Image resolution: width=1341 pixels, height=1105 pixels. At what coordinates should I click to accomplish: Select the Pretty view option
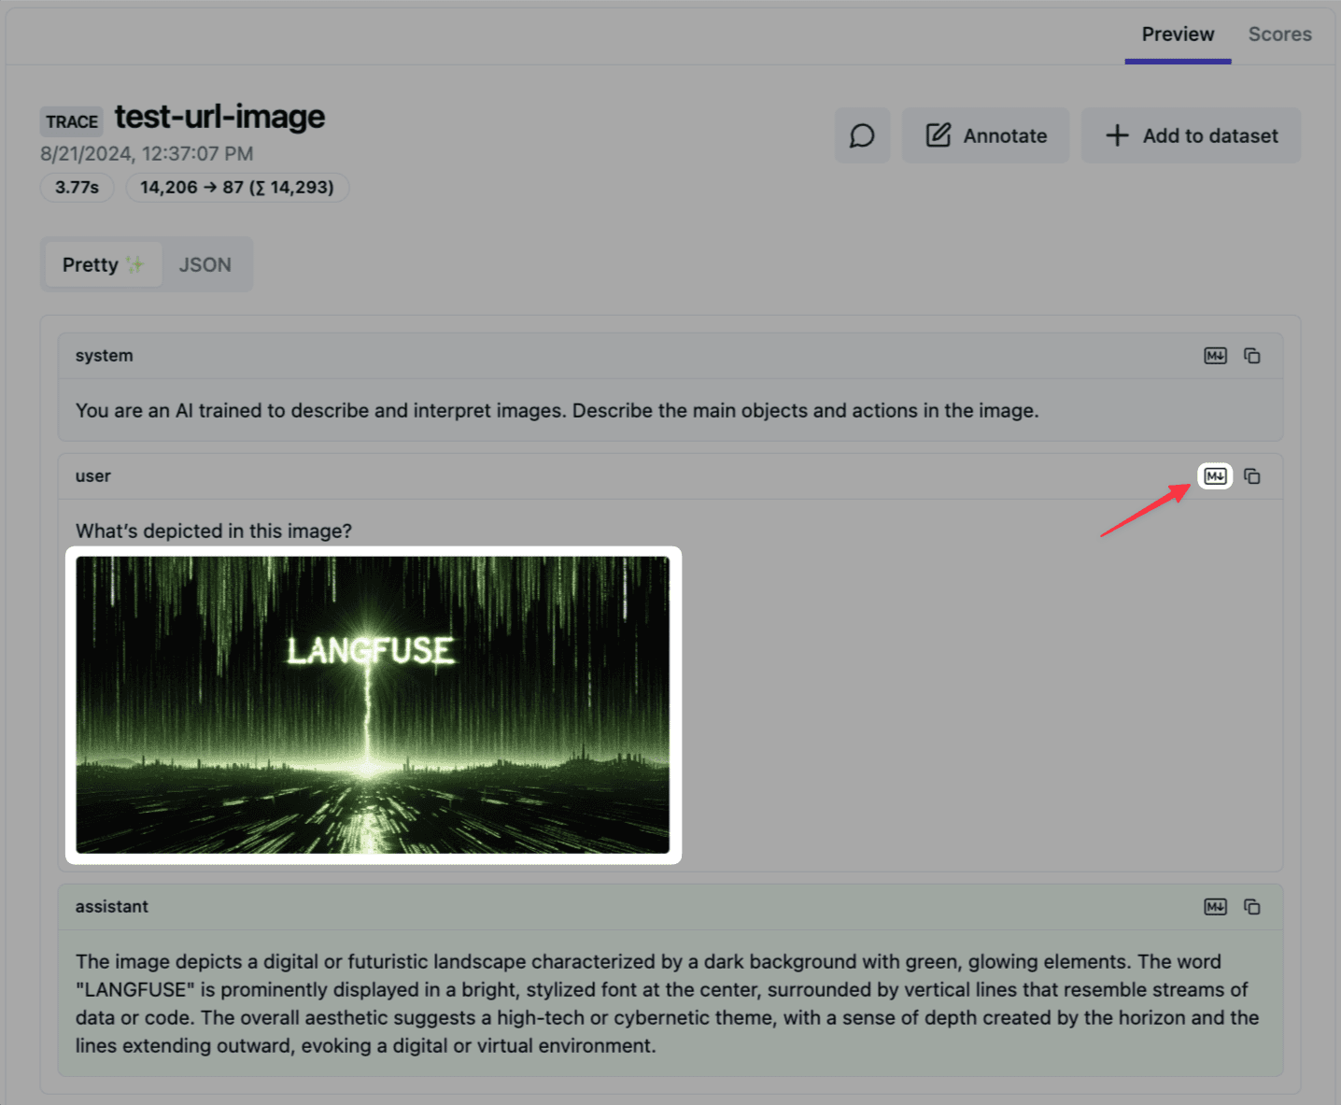[103, 265]
